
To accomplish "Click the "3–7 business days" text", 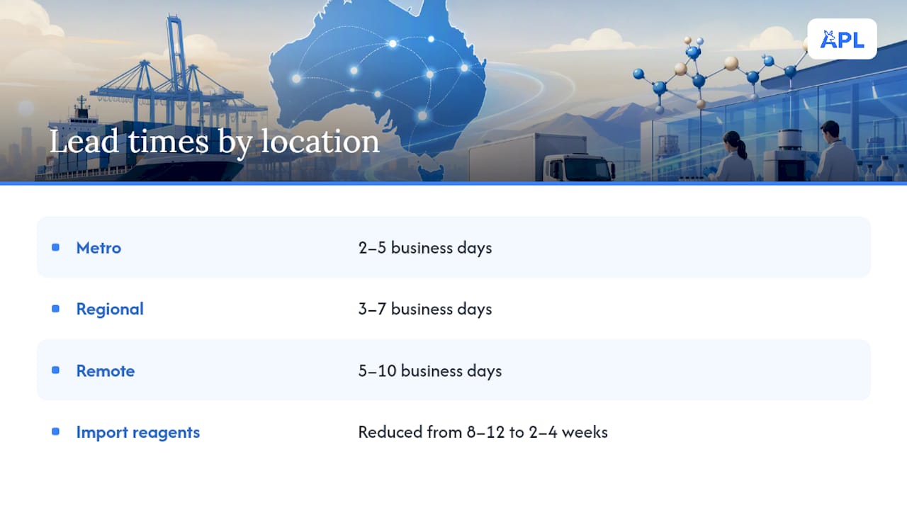I will (x=425, y=310).
